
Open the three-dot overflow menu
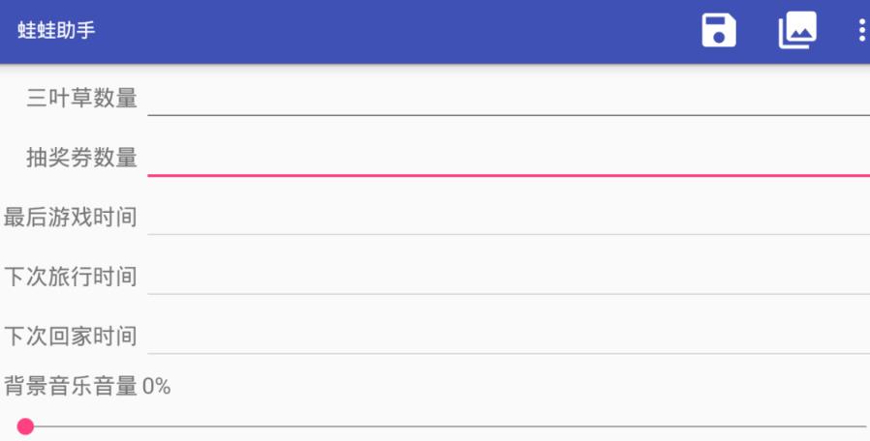tap(861, 31)
